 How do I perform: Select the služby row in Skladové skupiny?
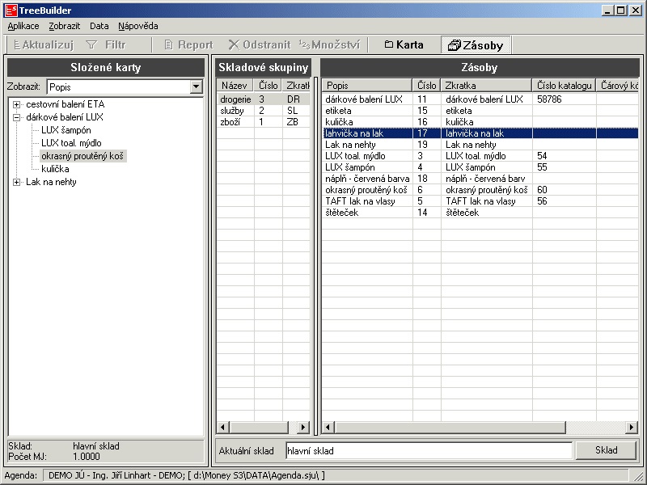pyautogui.click(x=232, y=110)
